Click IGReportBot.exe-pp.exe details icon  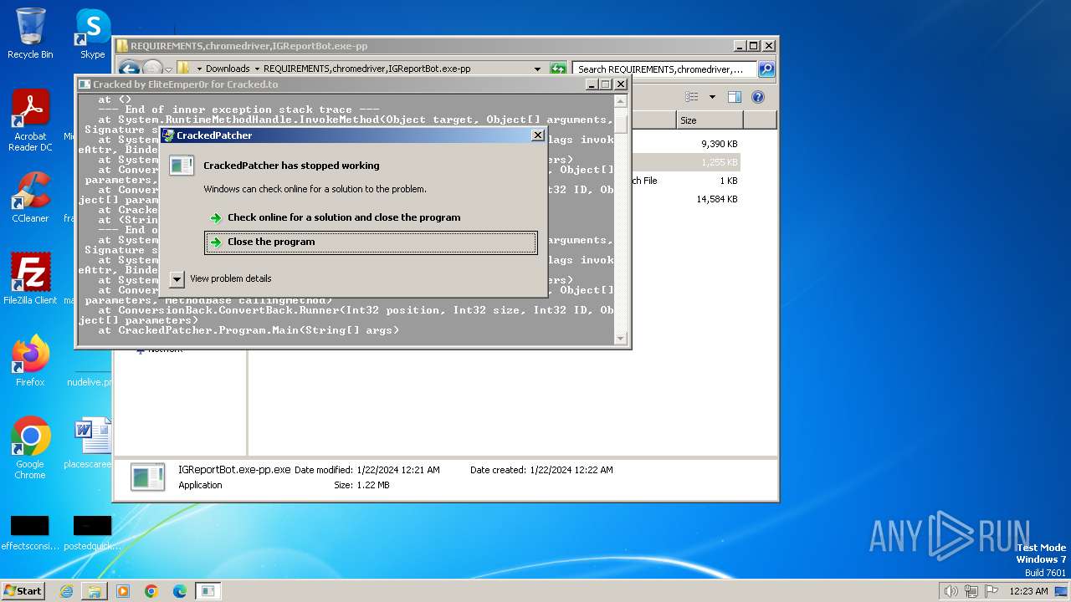[x=148, y=477]
